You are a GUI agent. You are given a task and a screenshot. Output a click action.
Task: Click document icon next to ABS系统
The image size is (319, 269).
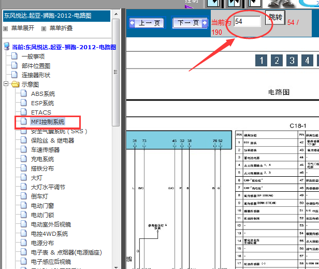pos(24,93)
